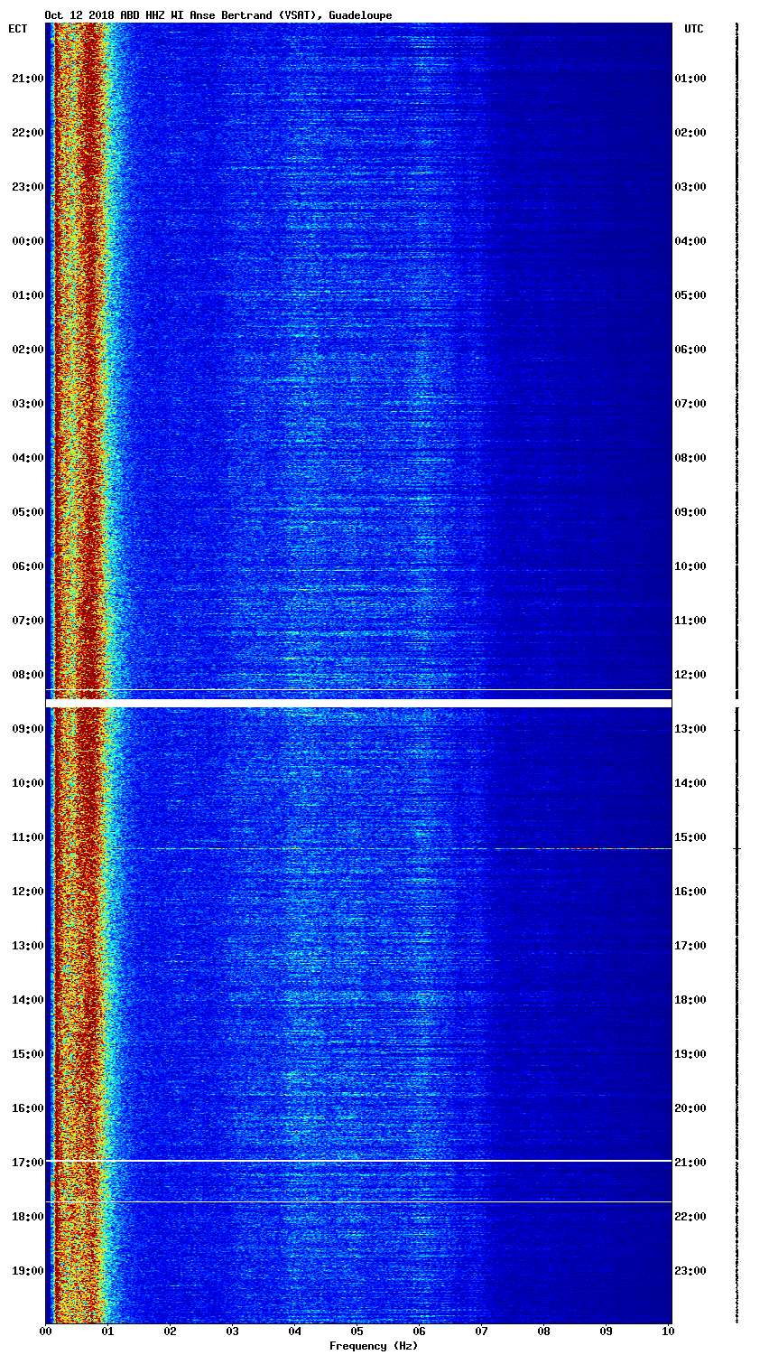Select the 15:00 label on the ECT axis
This screenshot has height=1355, width=769.
27,1054
